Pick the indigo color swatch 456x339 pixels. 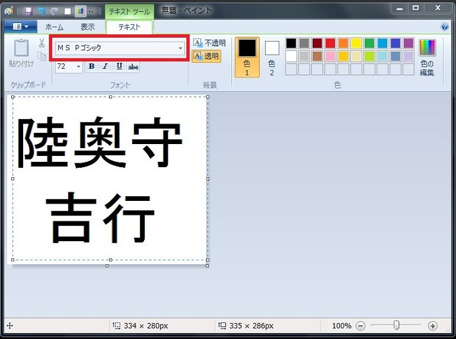pos(395,44)
